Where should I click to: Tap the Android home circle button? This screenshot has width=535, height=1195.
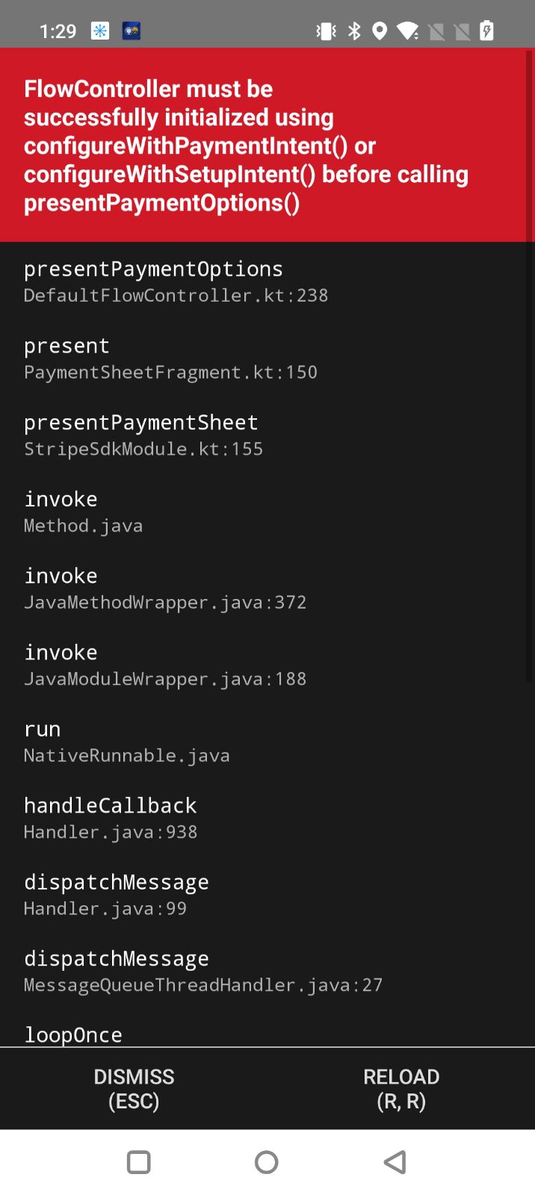(267, 1162)
